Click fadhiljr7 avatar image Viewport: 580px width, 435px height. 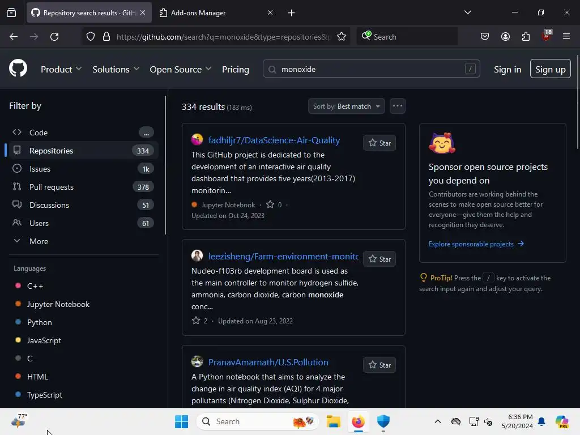(197, 139)
